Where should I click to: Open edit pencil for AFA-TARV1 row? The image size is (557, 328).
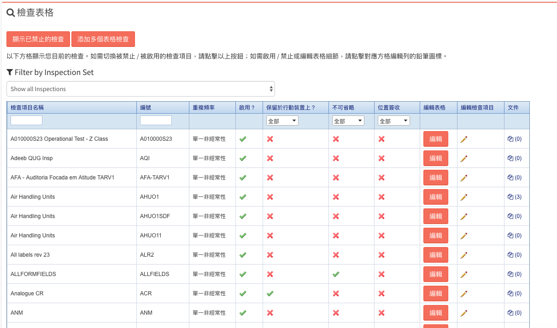(x=464, y=178)
